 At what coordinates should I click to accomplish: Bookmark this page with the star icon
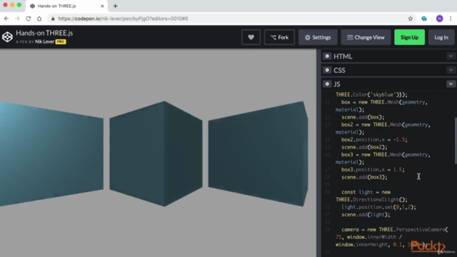click(411, 19)
